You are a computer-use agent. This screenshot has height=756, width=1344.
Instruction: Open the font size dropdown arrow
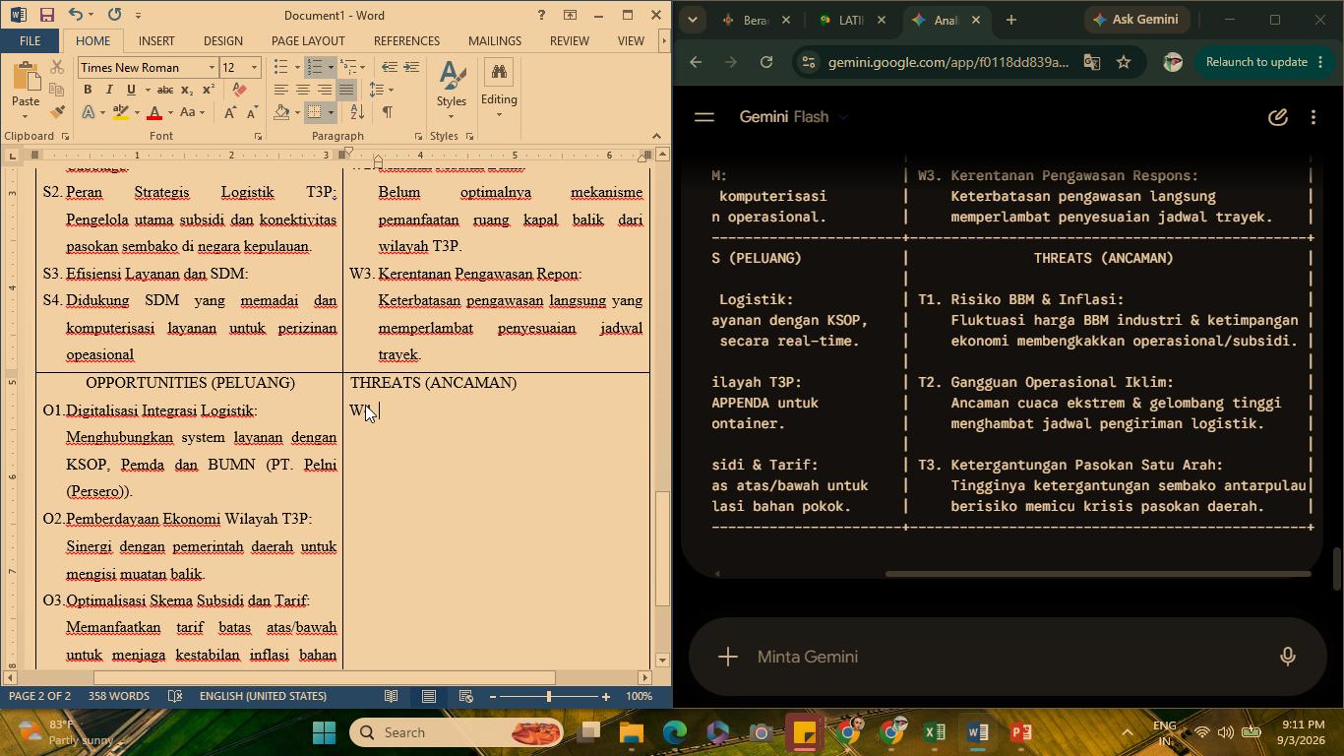[254, 67]
